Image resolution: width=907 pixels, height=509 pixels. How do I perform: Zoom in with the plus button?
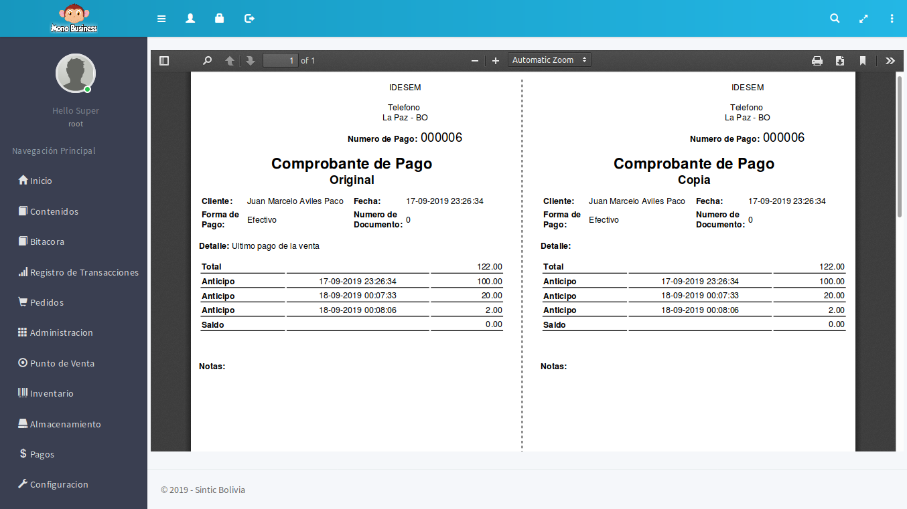point(496,61)
